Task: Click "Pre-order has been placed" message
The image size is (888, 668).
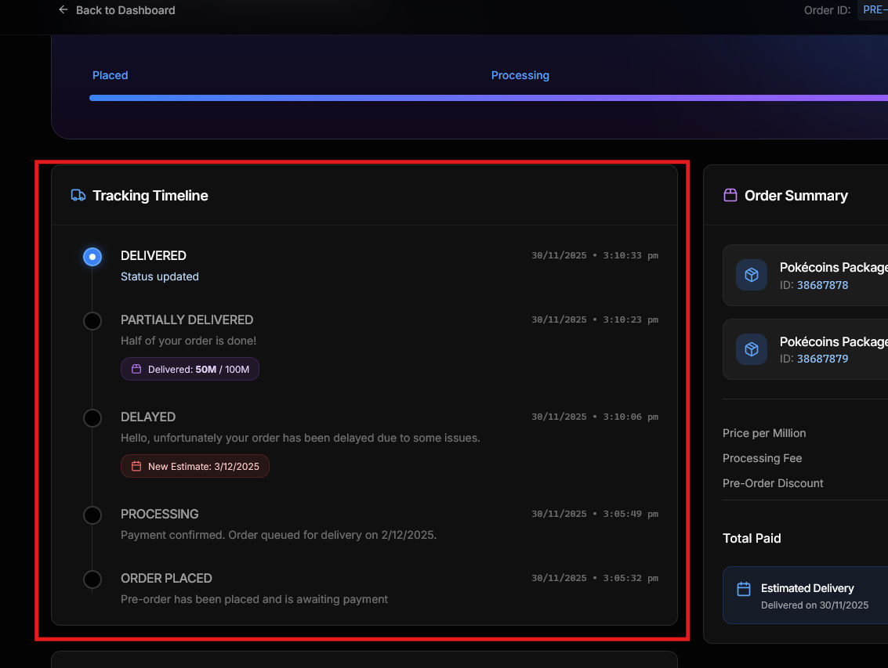Action: pyautogui.click(x=254, y=600)
